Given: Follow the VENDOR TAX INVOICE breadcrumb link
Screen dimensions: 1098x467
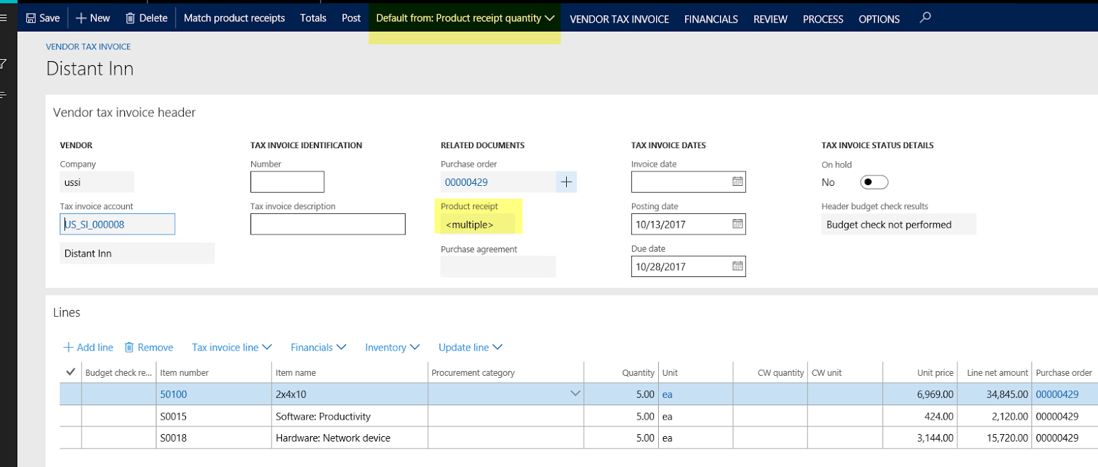Looking at the screenshot, I should coord(88,47).
